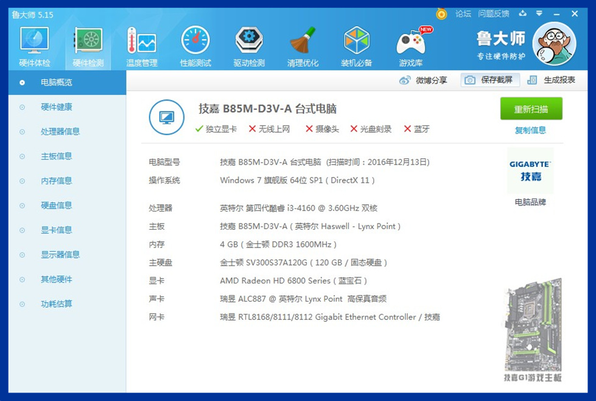Click the 技嘉 B85M-D3V-A Haswell motherboard value
Viewport: 596px width, 401px height.
point(310,226)
